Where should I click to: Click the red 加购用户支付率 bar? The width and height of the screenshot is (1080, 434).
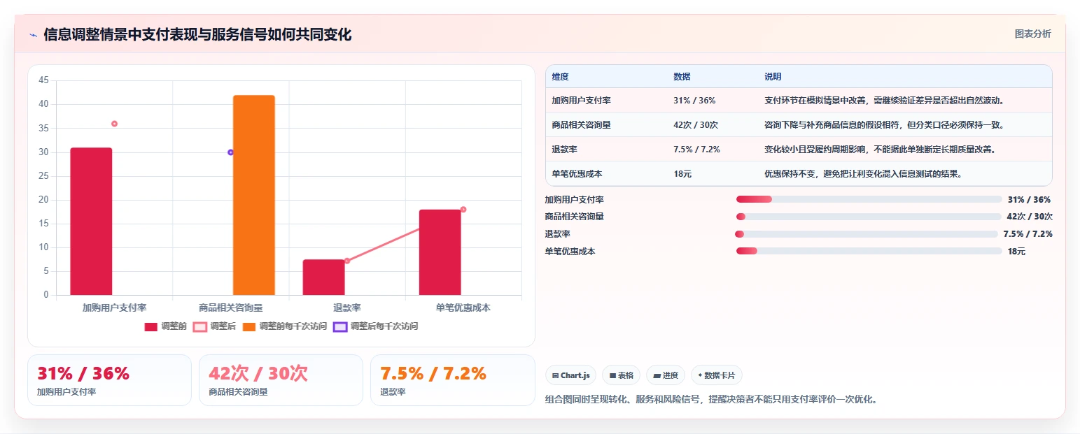[91, 222]
